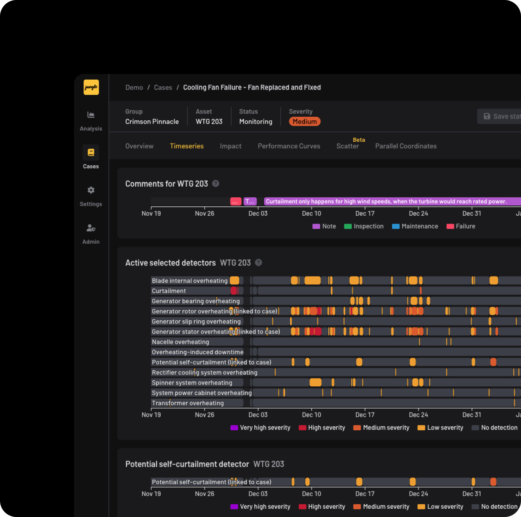This screenshot has height=517, width=521.
Task: Switch to the Overview tab
Action: (139, 146)
